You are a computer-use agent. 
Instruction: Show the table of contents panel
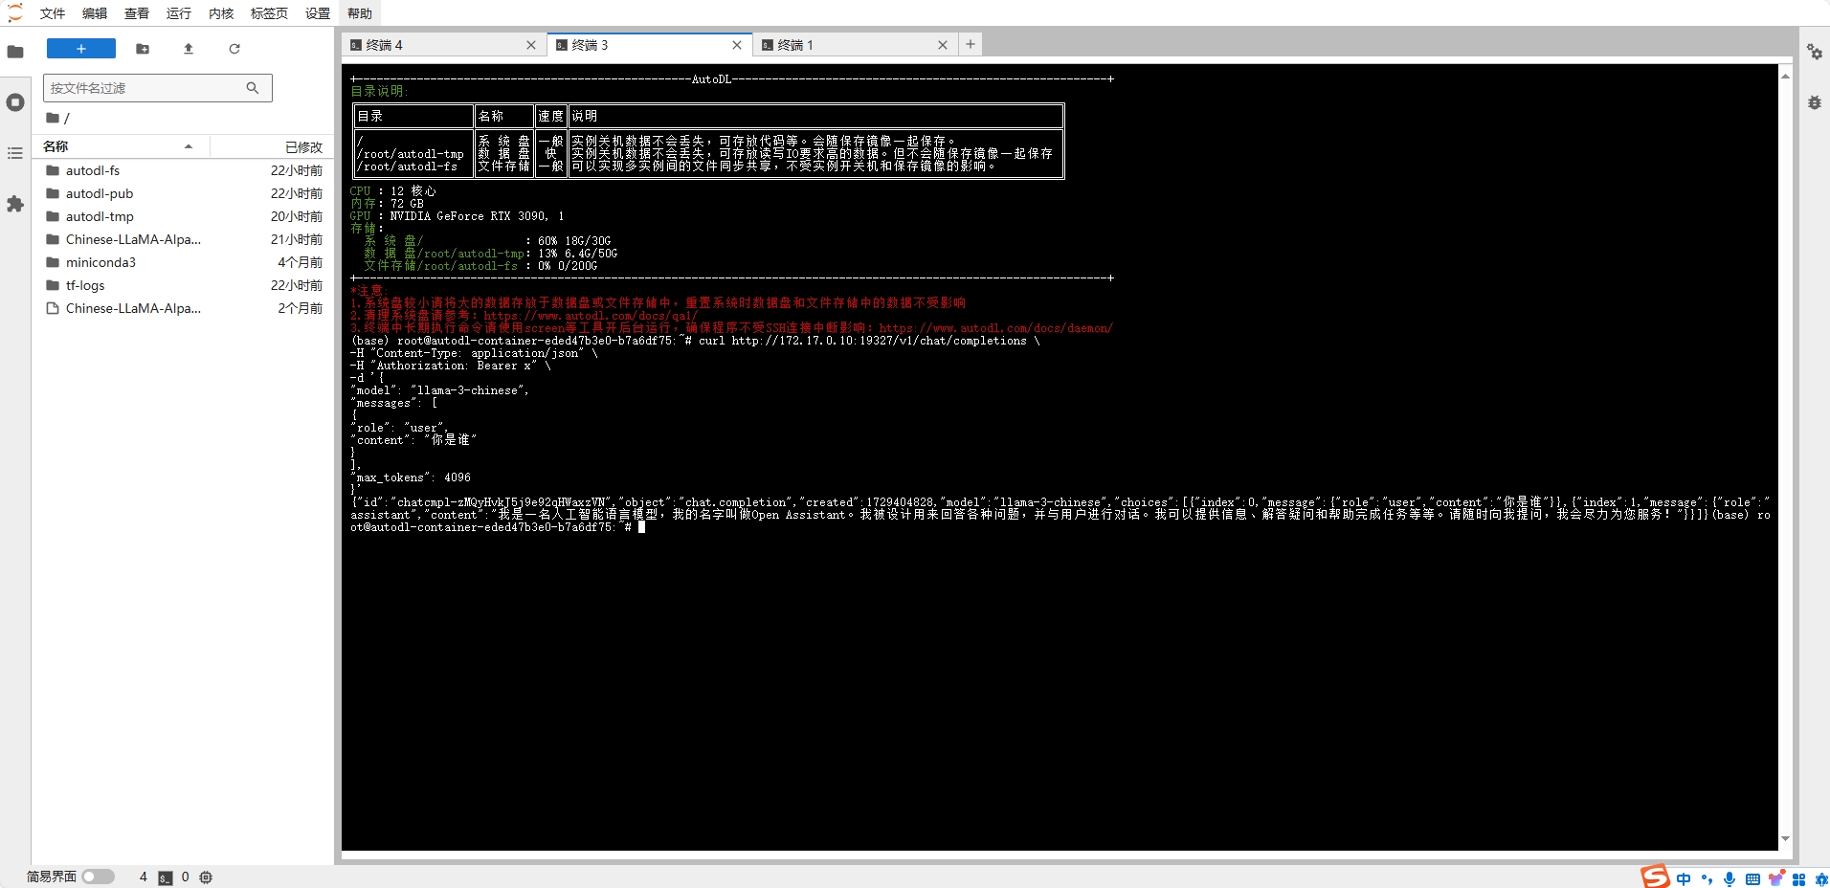15,153
